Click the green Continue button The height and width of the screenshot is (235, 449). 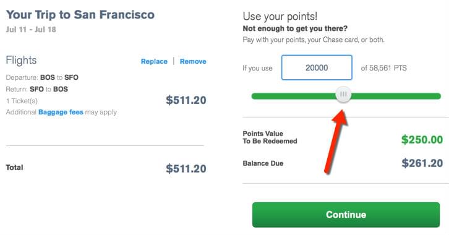[346, 215]
